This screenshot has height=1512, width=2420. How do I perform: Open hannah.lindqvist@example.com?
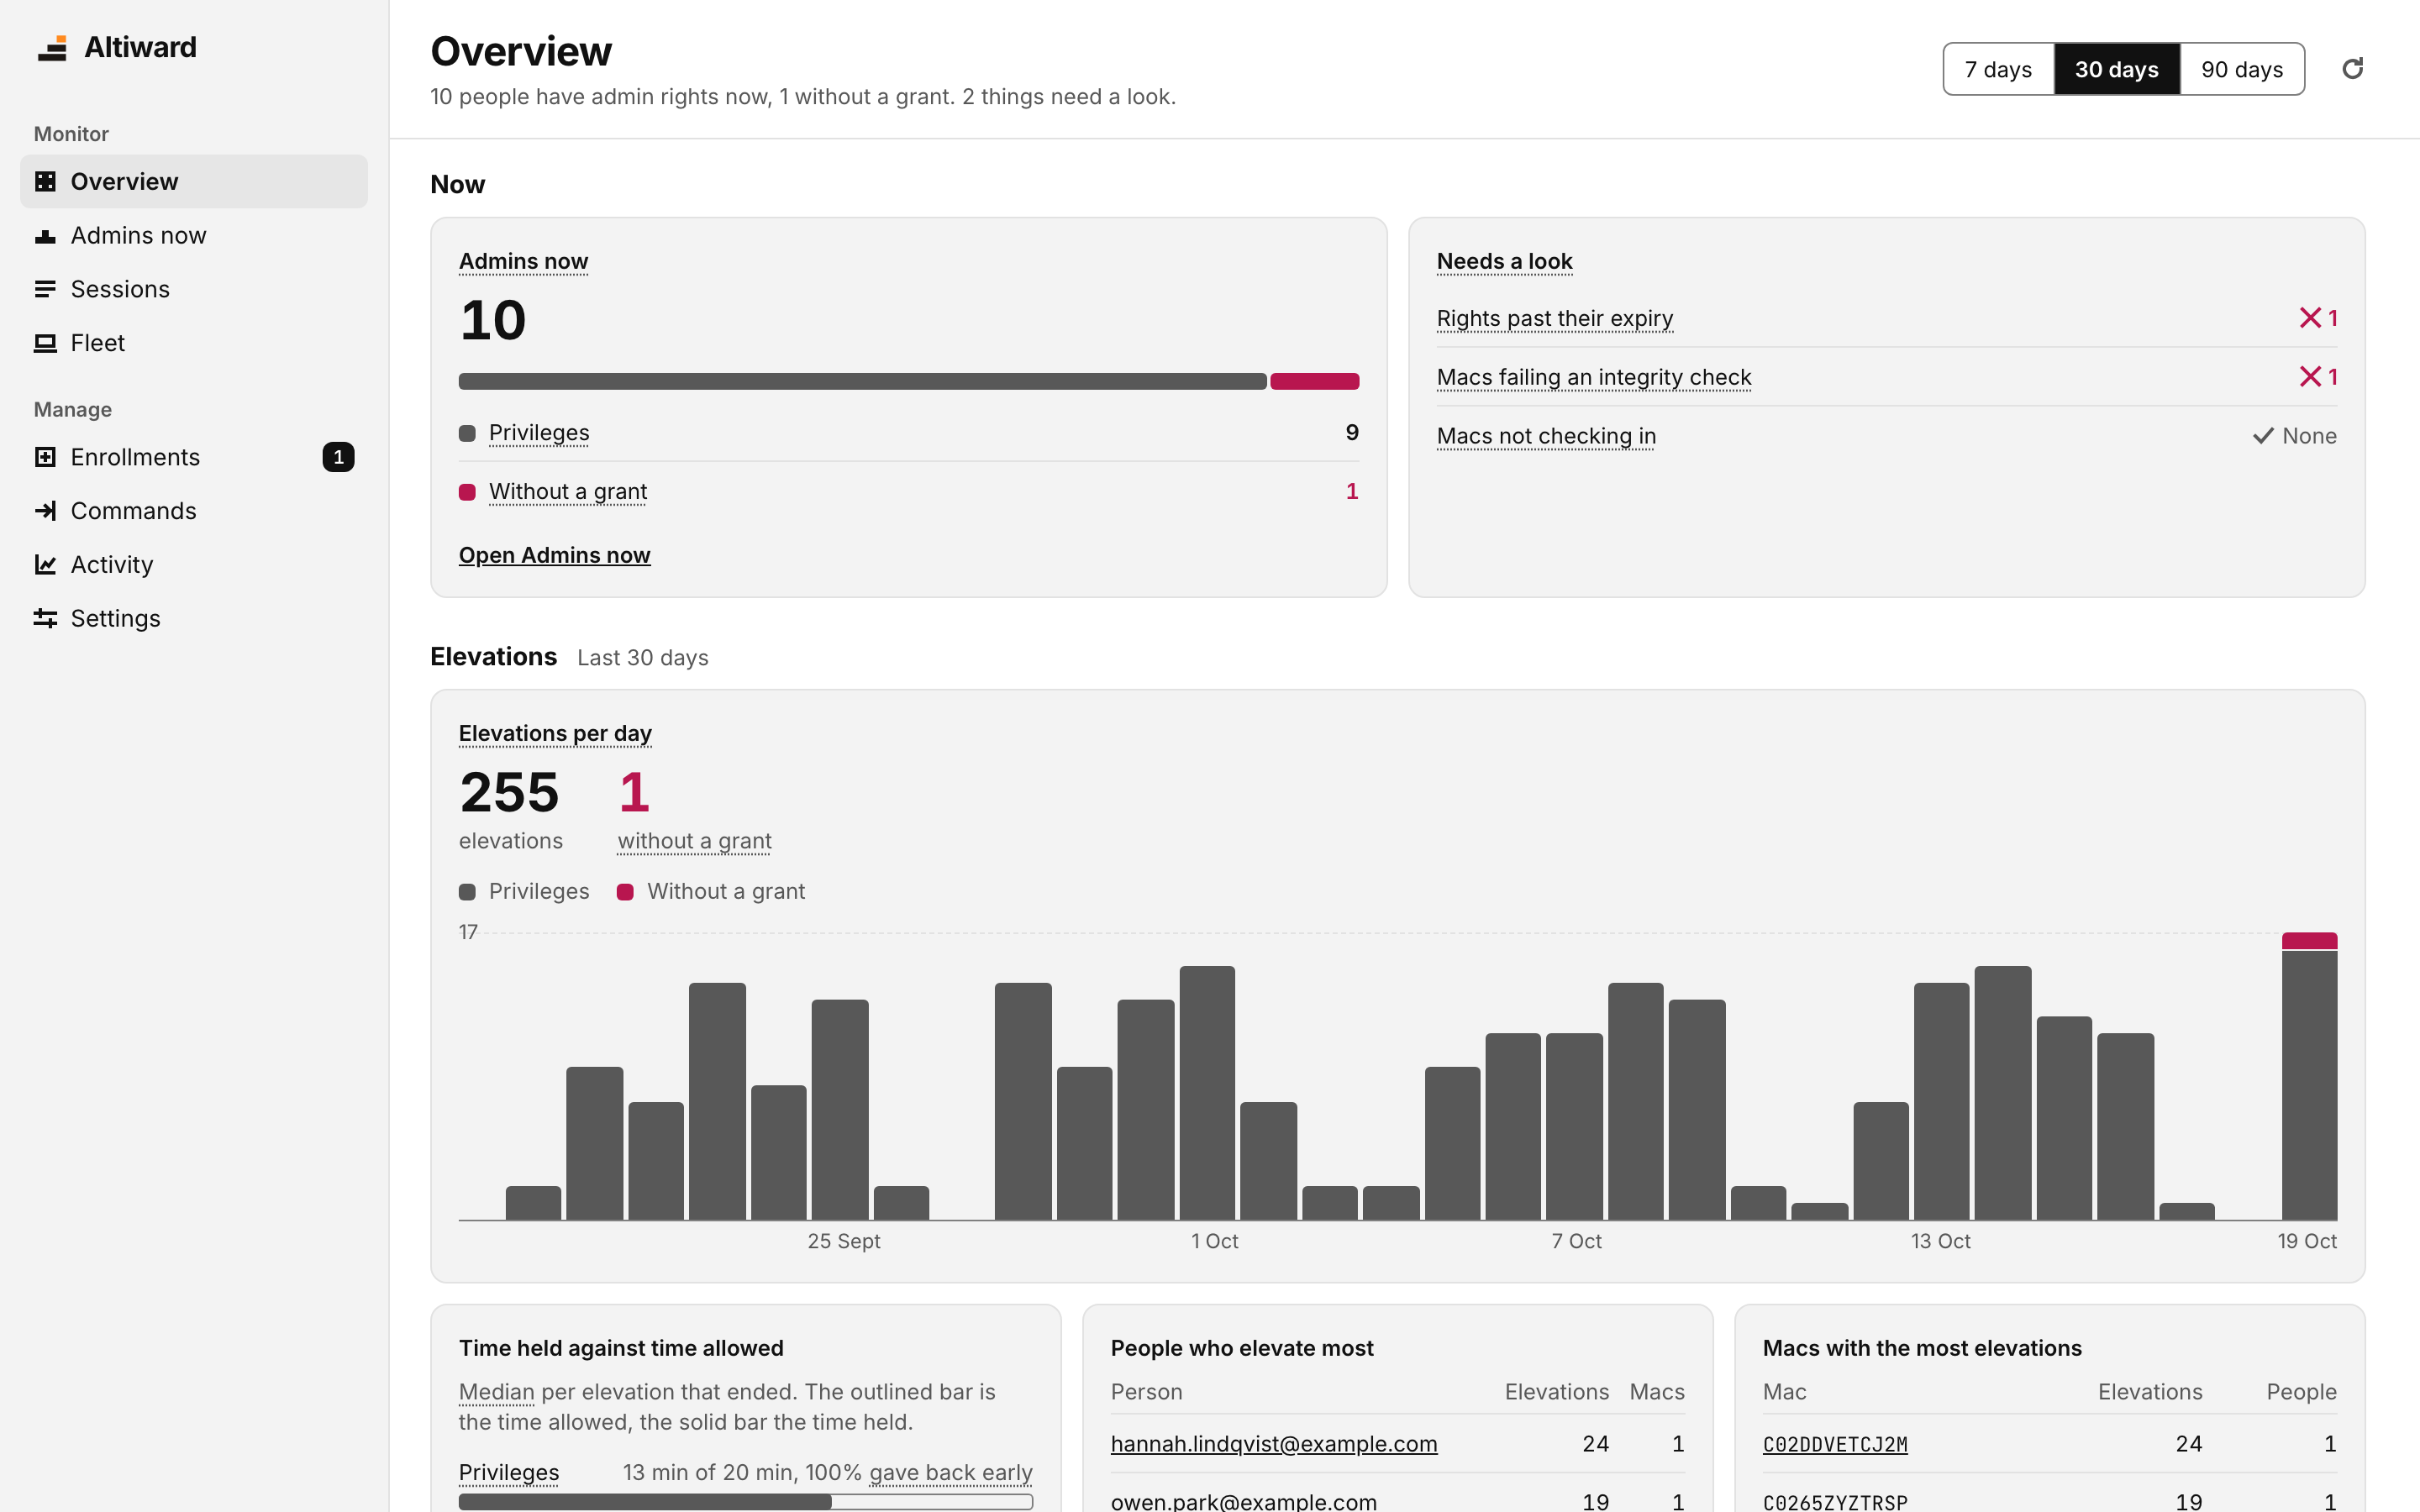point(1273,1444)
